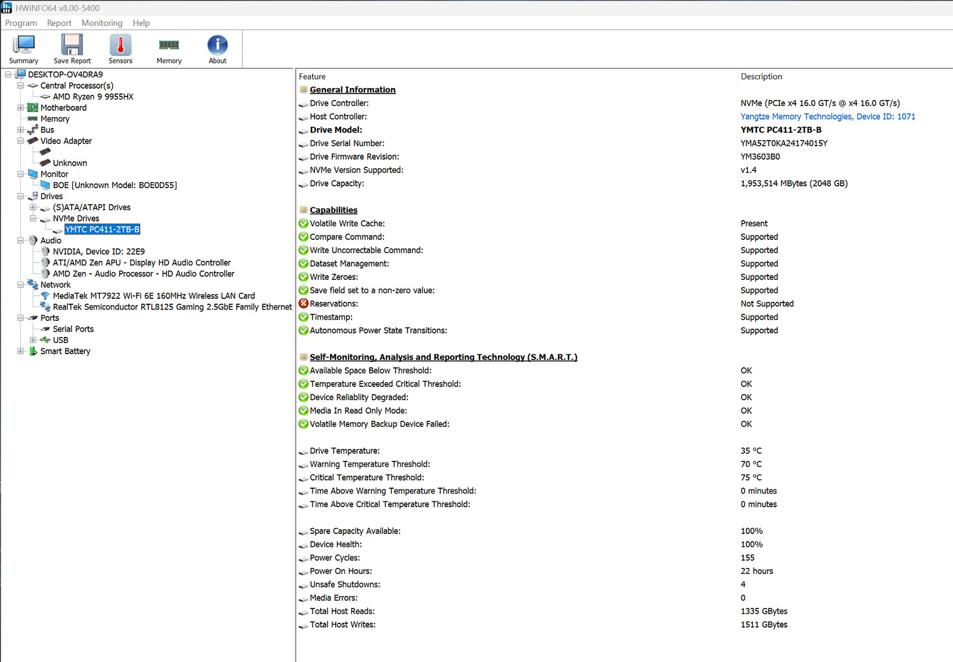Select the Memory tree item

[55, 119]
